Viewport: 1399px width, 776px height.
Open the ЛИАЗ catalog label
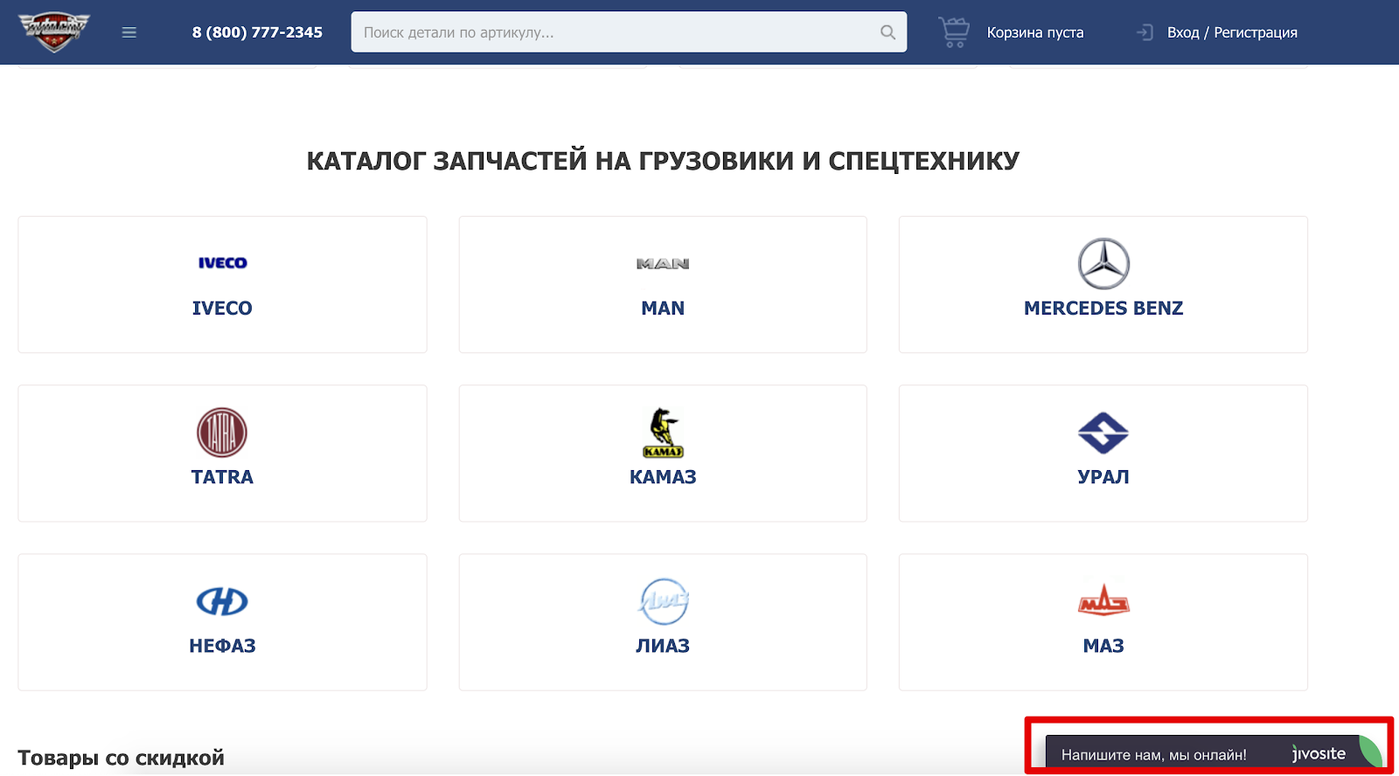pyautogui.click(x=663, y=646)
